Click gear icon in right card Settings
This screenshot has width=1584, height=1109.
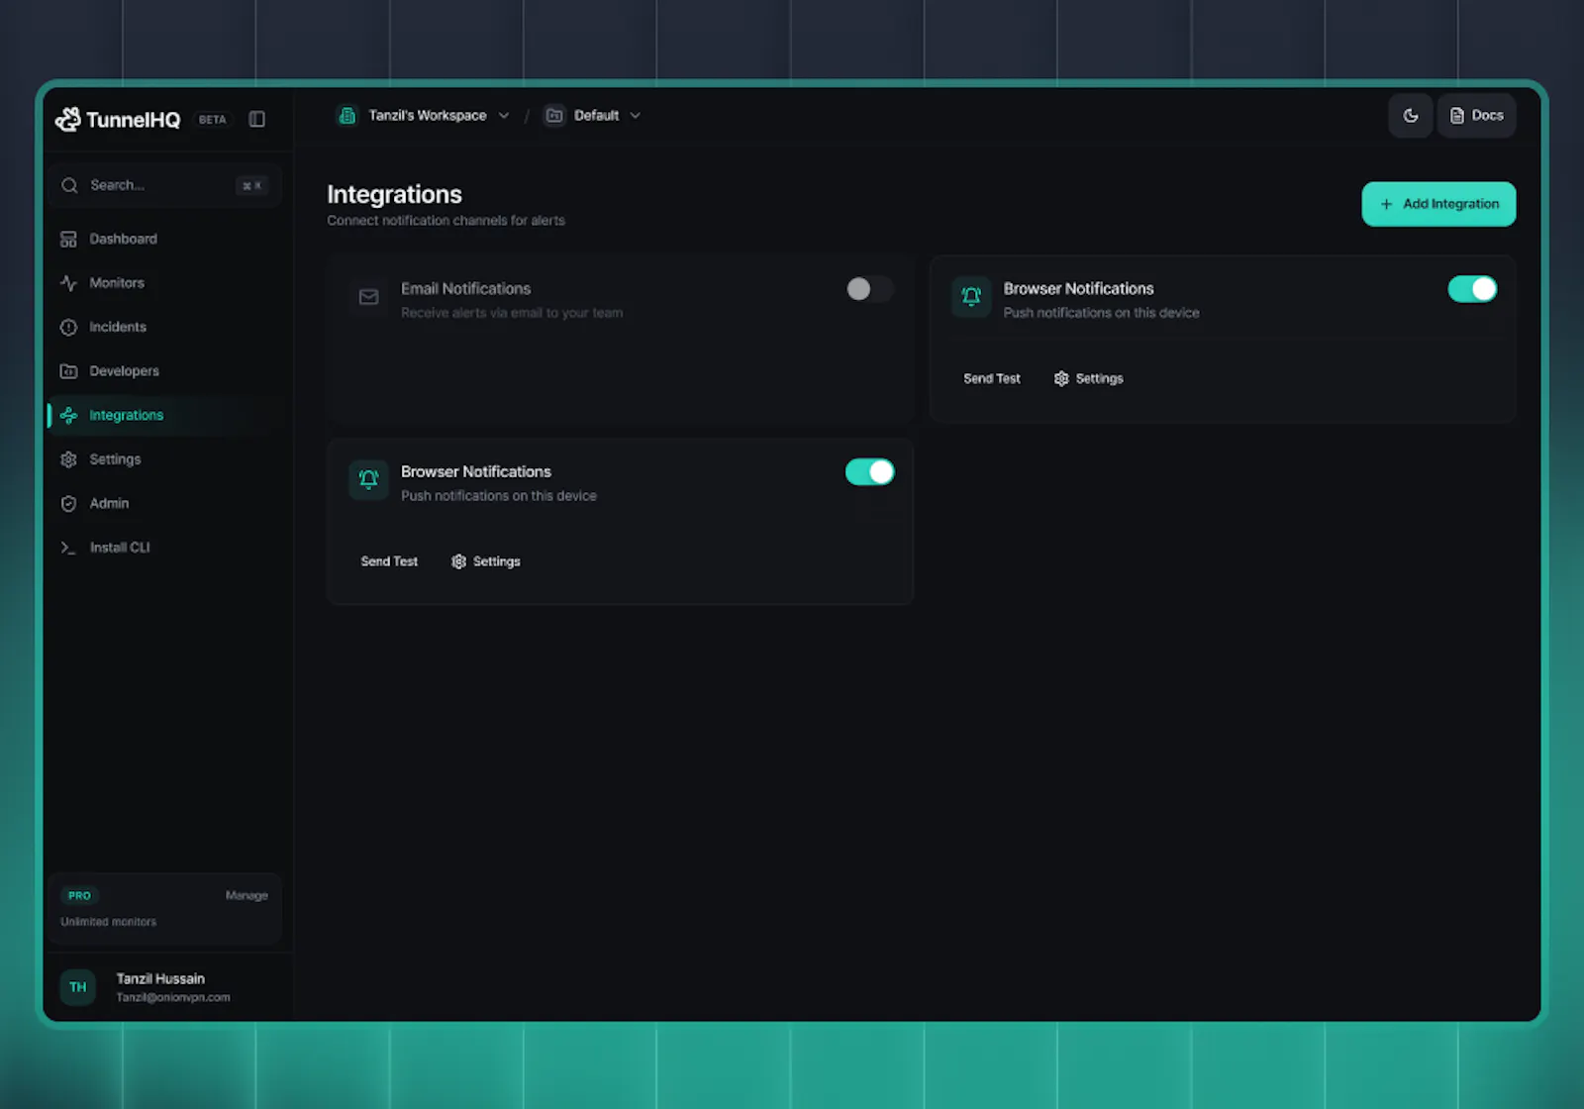(x=1061, y=378)
